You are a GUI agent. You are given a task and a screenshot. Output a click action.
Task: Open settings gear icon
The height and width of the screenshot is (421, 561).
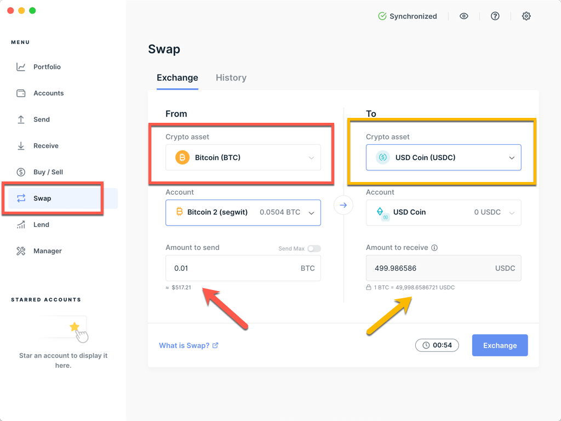pos(526,16)
